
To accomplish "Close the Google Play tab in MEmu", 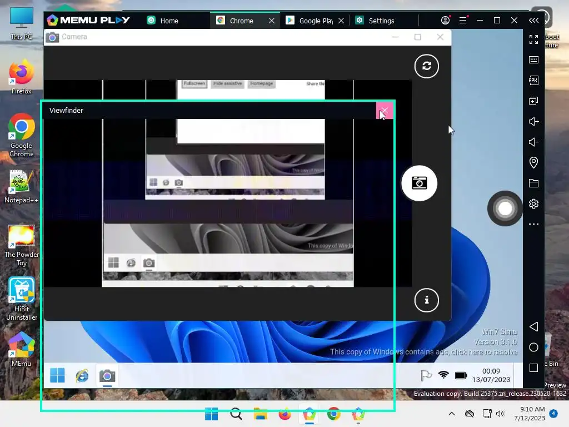I will click(341, 21).
